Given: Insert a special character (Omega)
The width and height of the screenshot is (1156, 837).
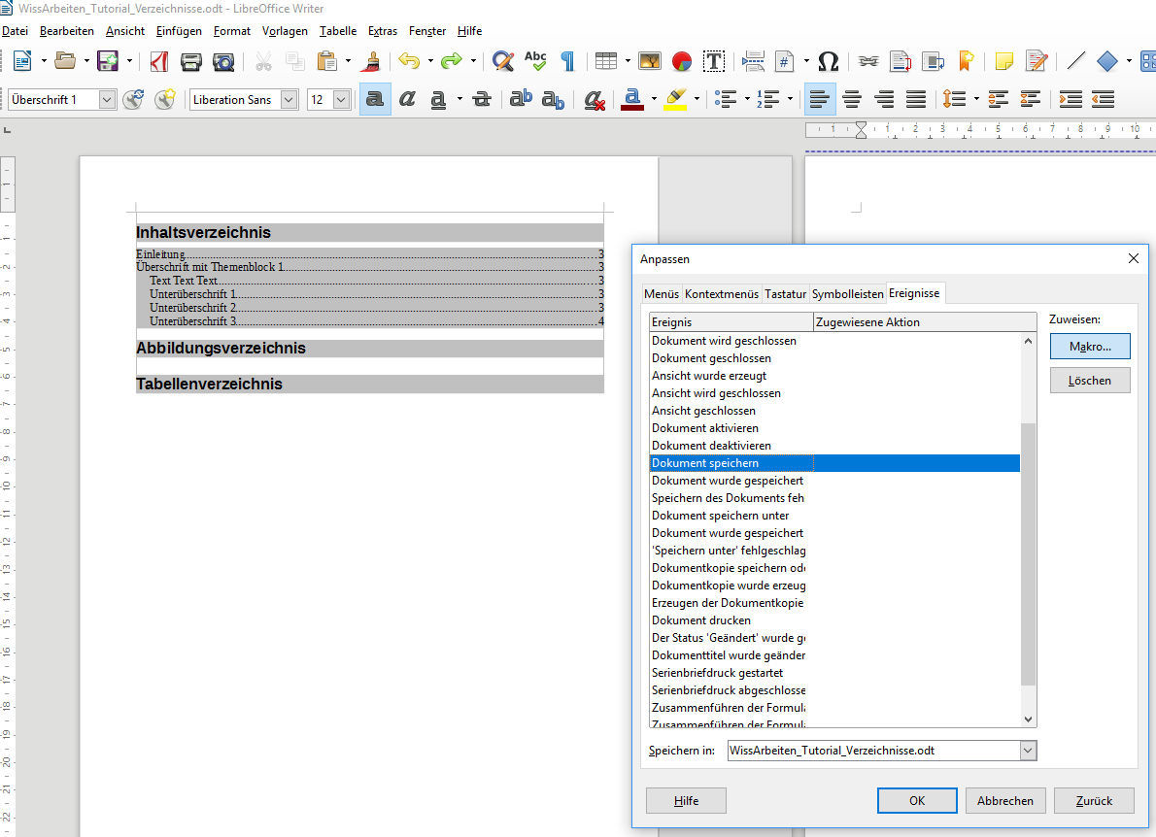Looking at the screenshot, I should coord(828,61).
